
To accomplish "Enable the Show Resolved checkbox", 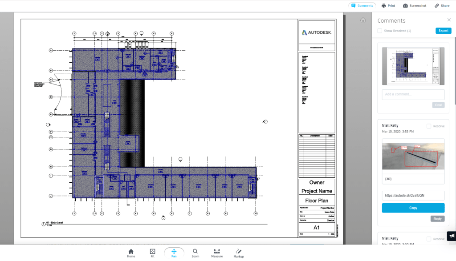I will click(379, 31).
